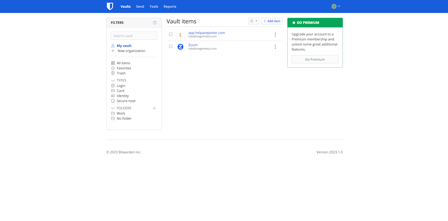Screen dimensions: 448x221
Task: Click the Identity card icon
Action: [x=113, y=96]
